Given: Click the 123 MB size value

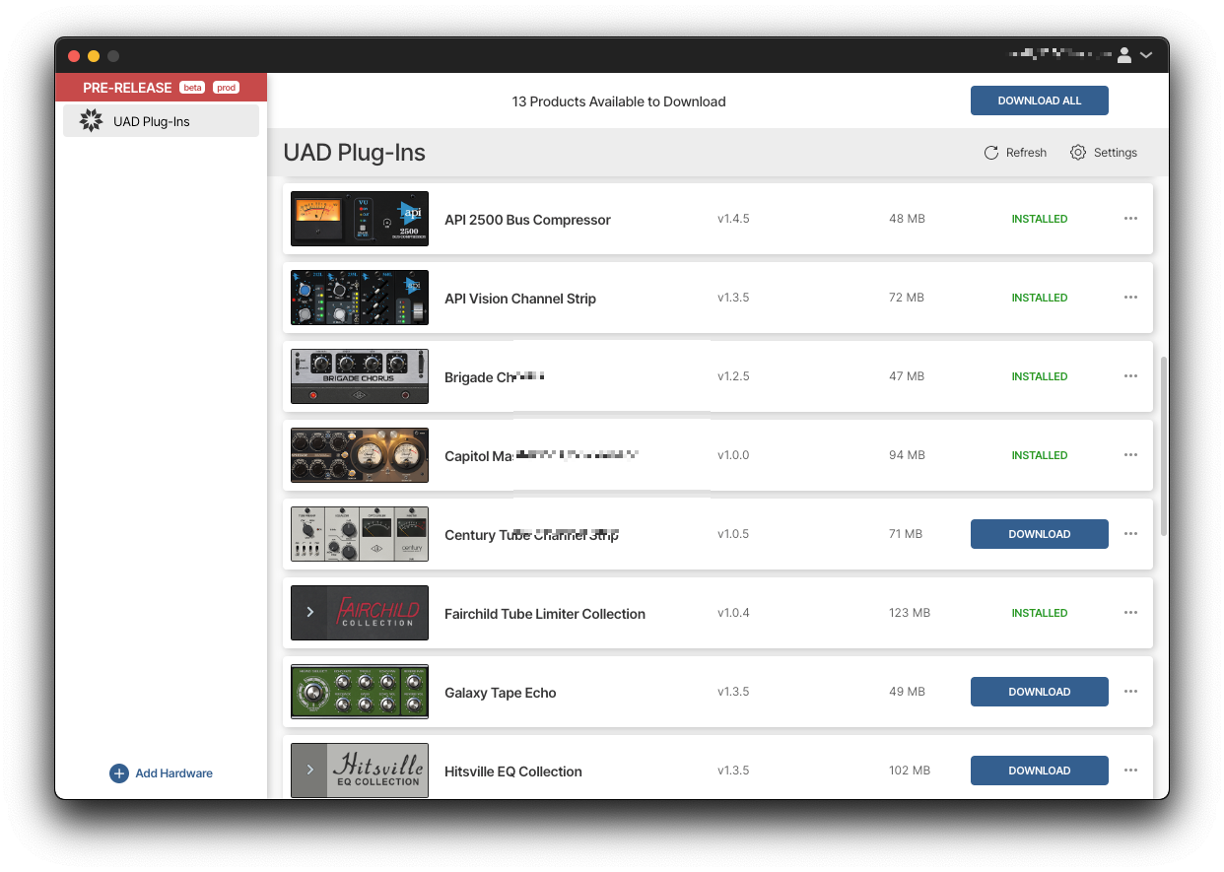Looking at the screenshot, I should click(910, 613).
